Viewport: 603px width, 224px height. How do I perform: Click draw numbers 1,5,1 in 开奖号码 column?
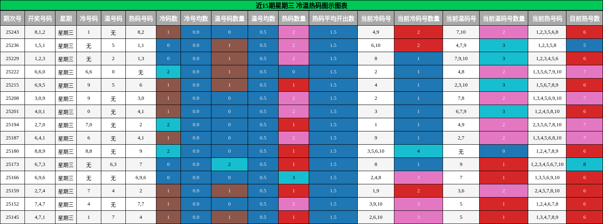(x=40, y=45)
